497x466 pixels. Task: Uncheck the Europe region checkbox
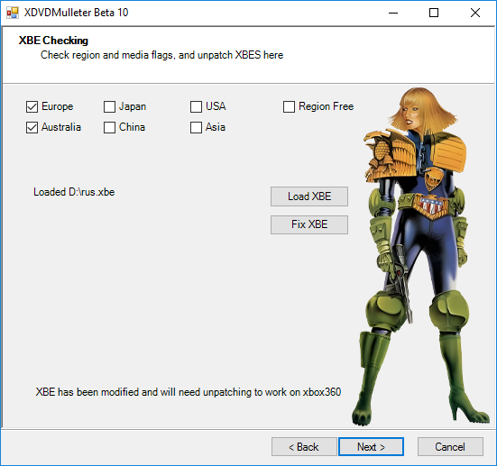point(32,106)
